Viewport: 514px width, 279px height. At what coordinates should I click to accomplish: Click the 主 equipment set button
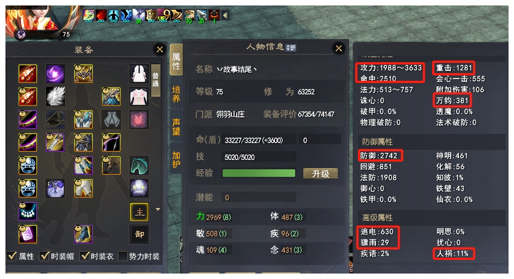pos(139,212)
